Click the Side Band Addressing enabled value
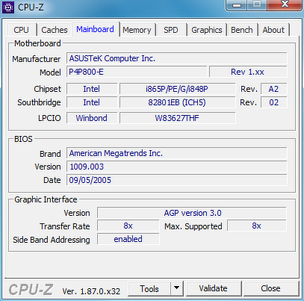The width and height of the screenshot is (304, 301). (128, 239)
